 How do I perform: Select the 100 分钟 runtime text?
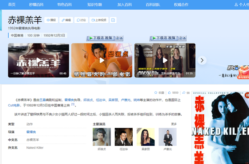(33, 35)
